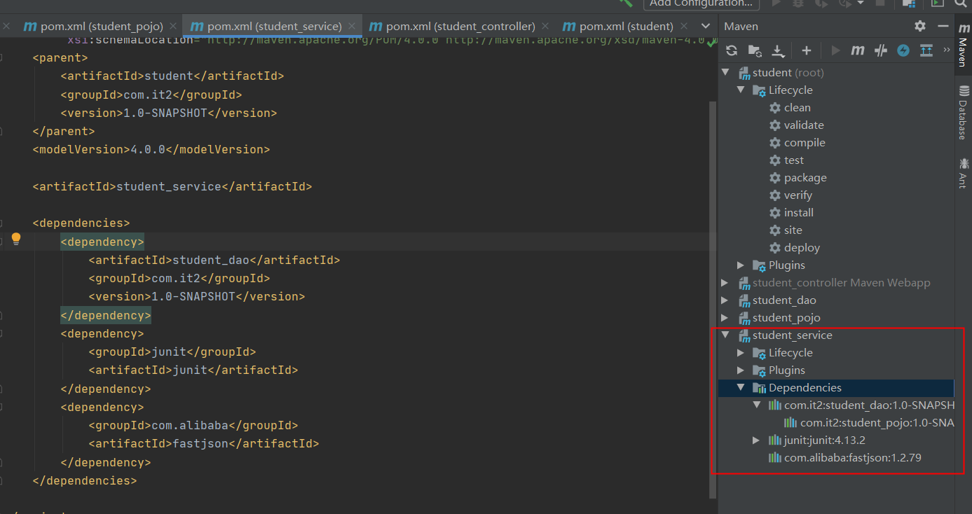Expand the student_pojo module node

tap(725, 317)
